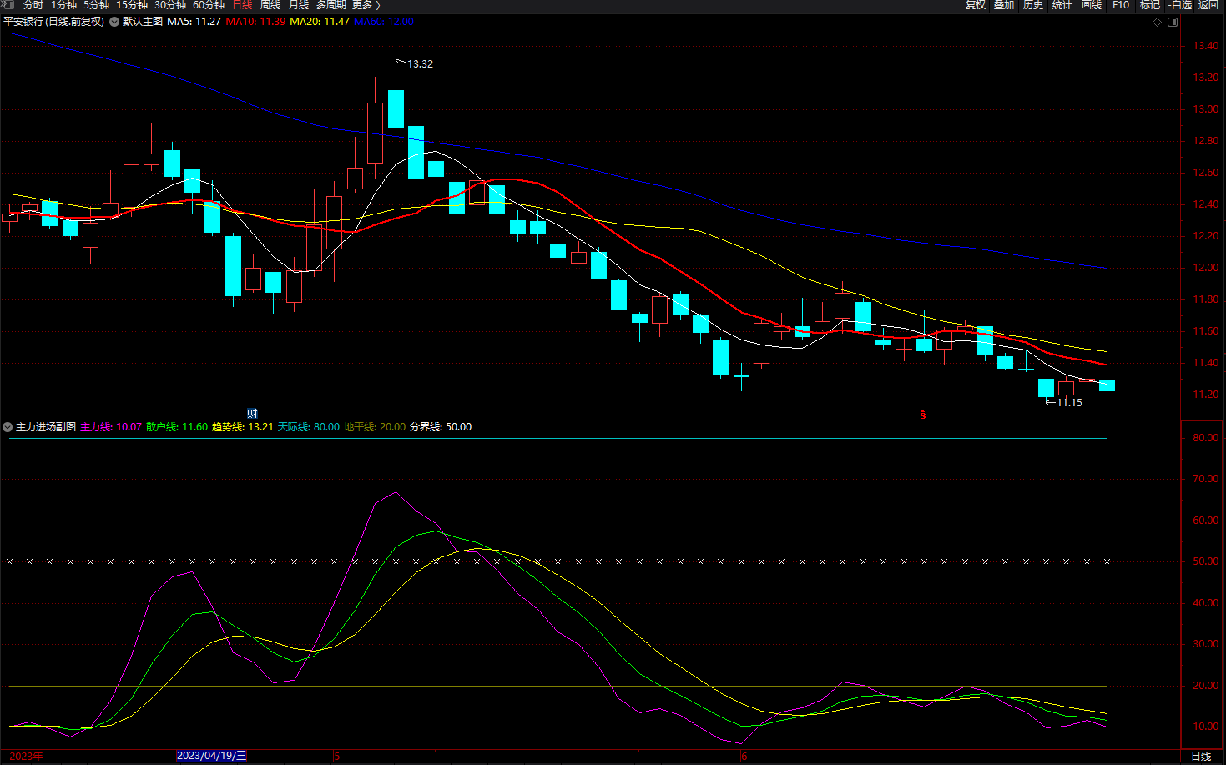This screenshot has width=1226, height=765.
Task: Expand the 主力进场副图 sub-chart indicator dropdown
Action: click(8, 427)
